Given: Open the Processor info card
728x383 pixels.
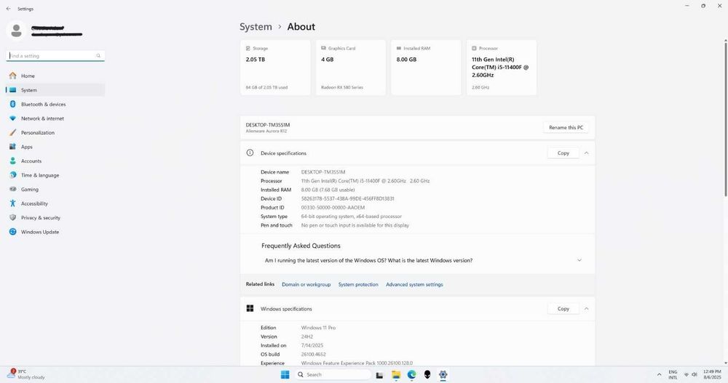Looking at the screenshot, I should [502, 68].
